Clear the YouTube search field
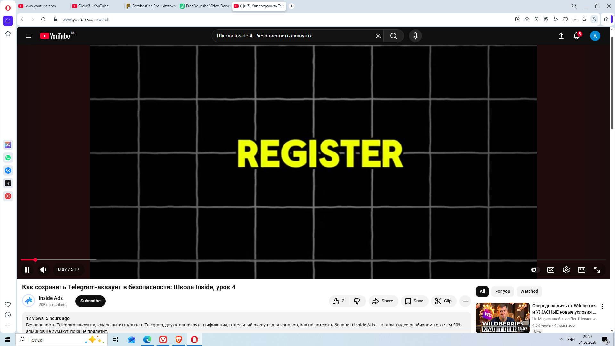 point(378,36)
